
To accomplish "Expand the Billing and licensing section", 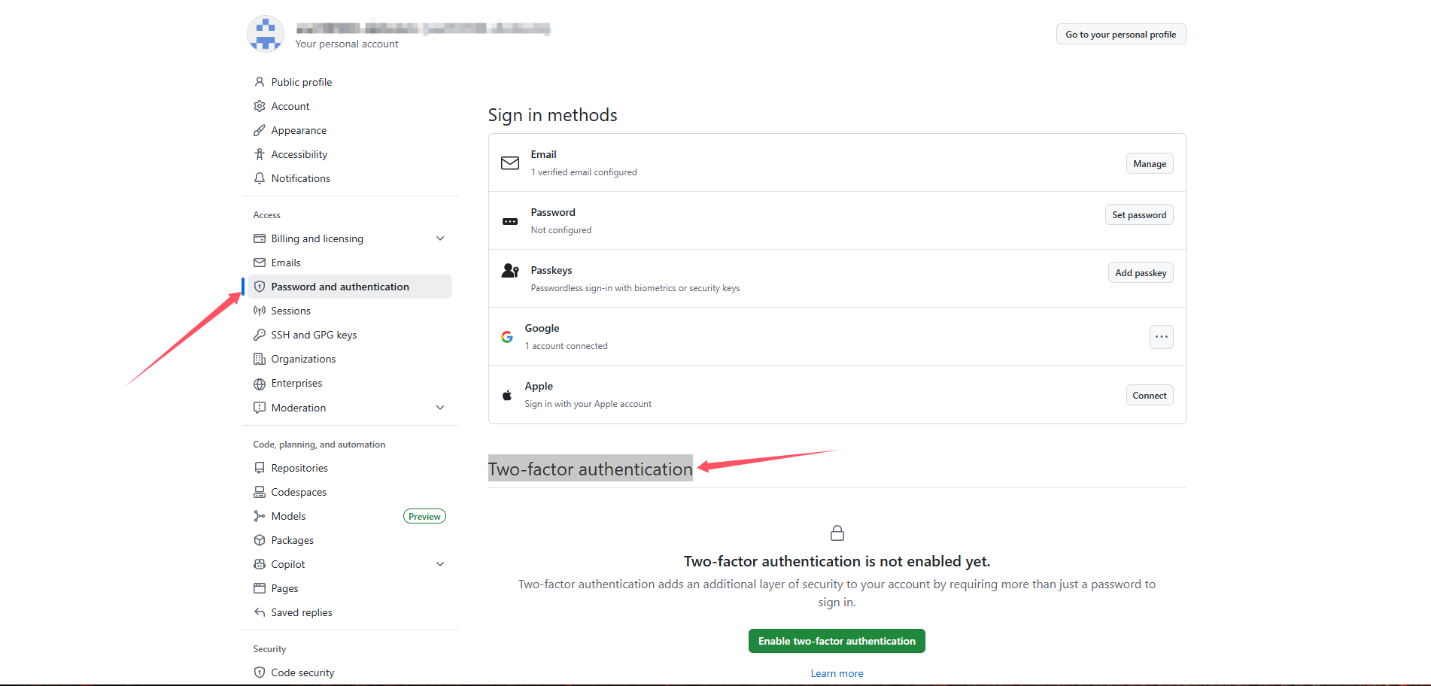I will pos(440,238).
